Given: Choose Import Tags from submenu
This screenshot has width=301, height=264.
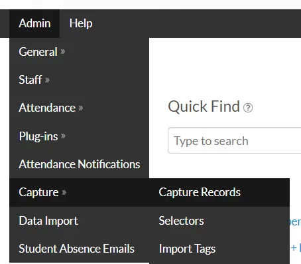Looking at the screenshot, I should [x=219, y=249].
